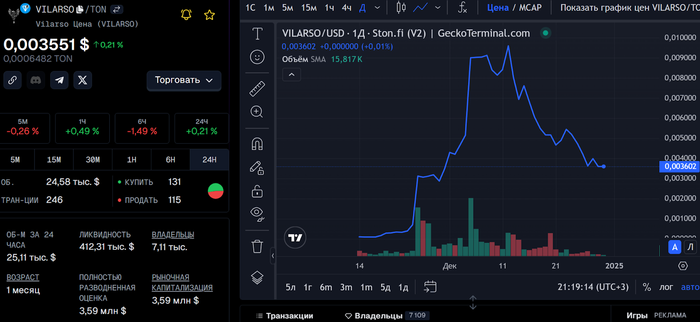
Task: Hide all drawings with eye icon
Action: (257, 214)
